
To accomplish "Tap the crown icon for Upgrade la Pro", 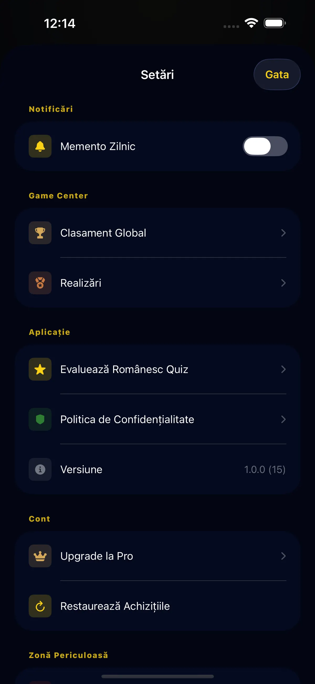I will tap(40, 556).
